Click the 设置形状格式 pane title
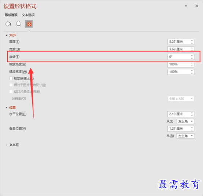Image resolution: width=203 pixels, height=196 pixels. [20, 6]
